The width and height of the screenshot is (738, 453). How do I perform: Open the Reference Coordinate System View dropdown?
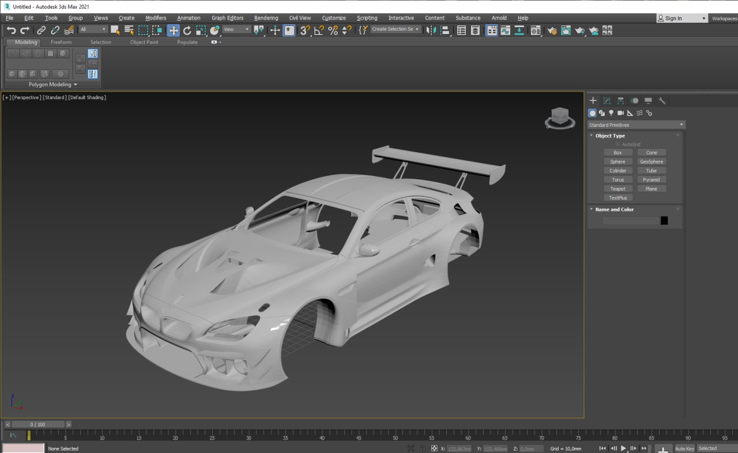pyautogui.click(x=236, y=29)
